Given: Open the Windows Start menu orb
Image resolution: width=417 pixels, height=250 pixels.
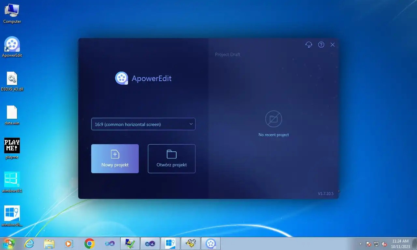Looking at the screenshot, I should click(9, 243).
